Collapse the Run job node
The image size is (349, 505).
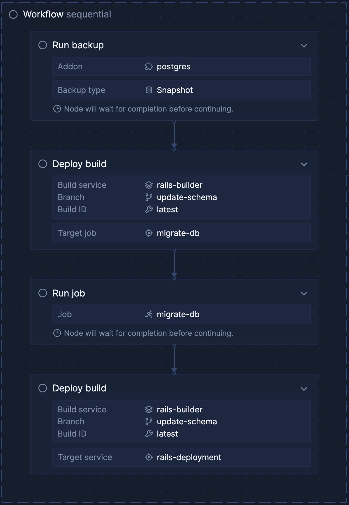tap(304, 294)
